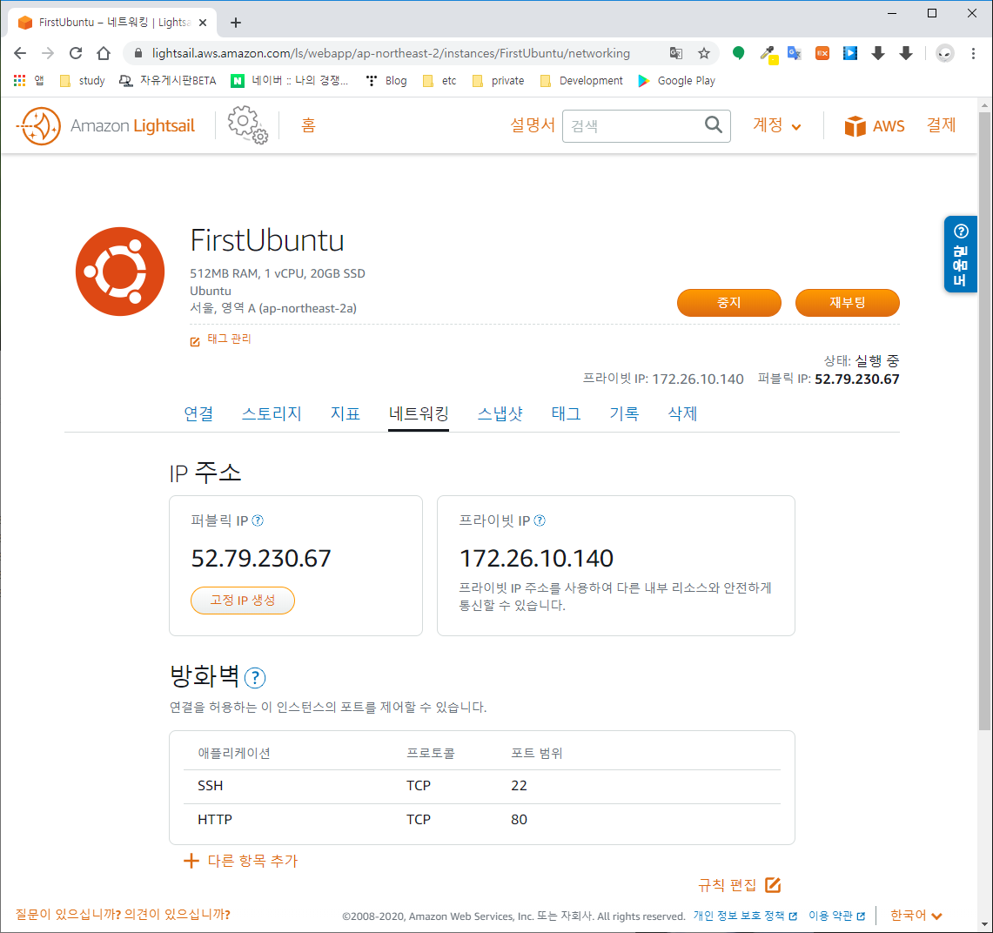The height and width of the screenshot is (933, 993).
Task: Open the 이용 약관 link
Action: point(836,916)
